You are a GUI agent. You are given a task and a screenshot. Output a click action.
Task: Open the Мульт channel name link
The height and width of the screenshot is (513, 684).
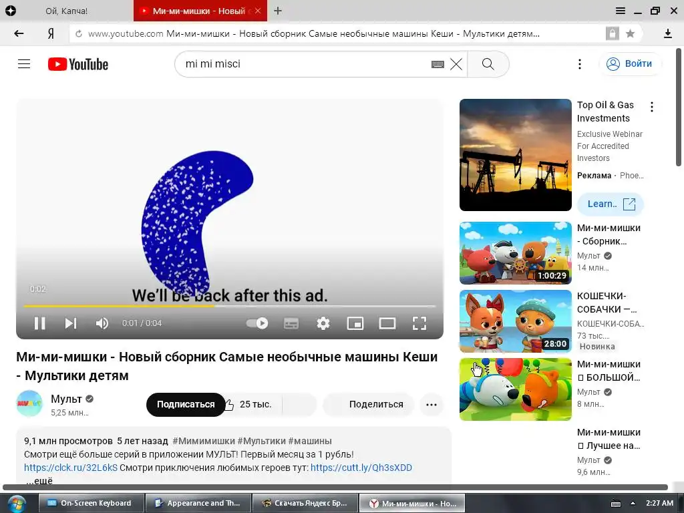pos(66,399)
